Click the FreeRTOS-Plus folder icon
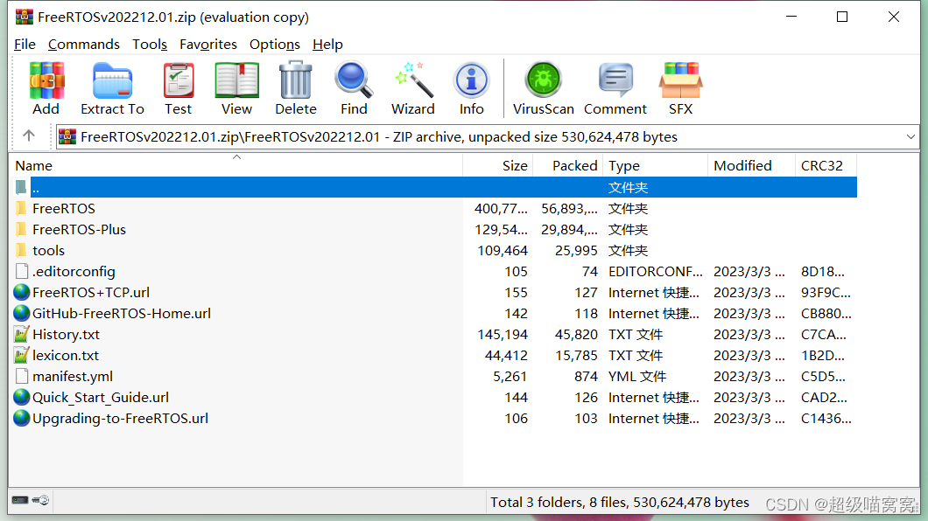Viewport: 928px width, 521px height. click(x=21, y=229)
